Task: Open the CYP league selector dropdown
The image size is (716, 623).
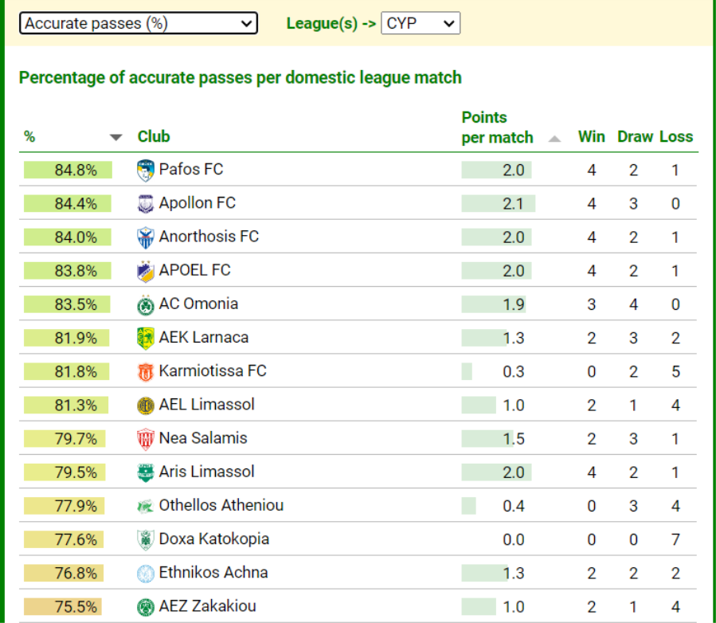Action: pyautogui.click(x=421, y=23)
